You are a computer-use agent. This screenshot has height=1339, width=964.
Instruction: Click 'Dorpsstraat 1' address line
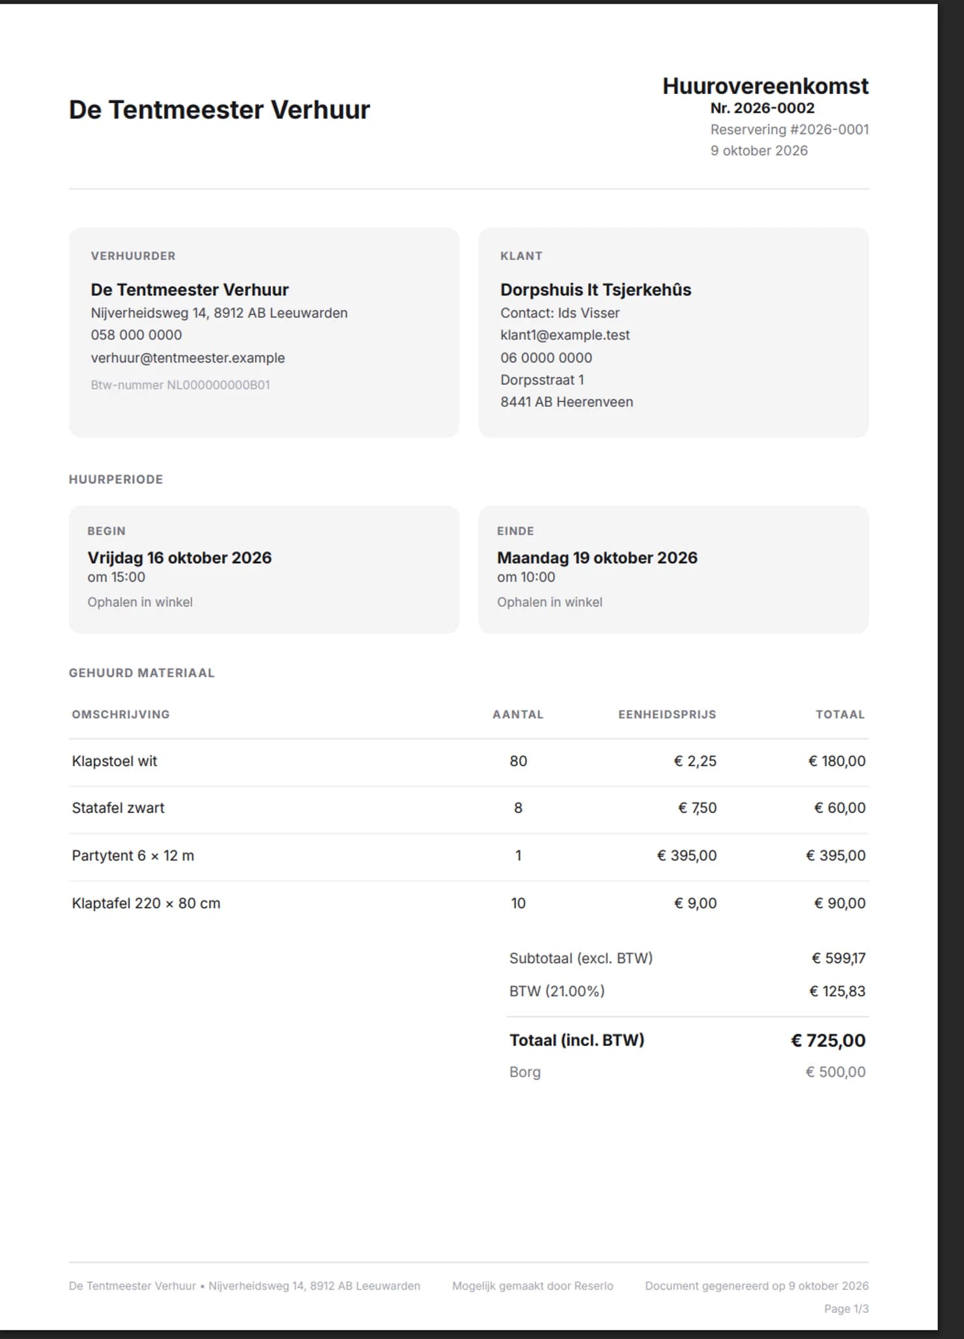[542, 380]
